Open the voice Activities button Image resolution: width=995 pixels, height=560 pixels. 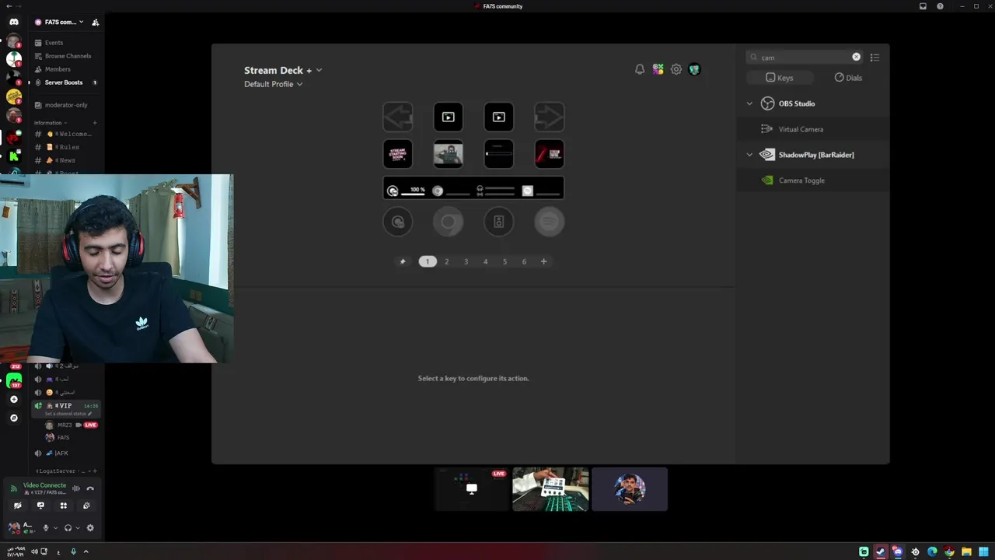[x=64, y=506]
